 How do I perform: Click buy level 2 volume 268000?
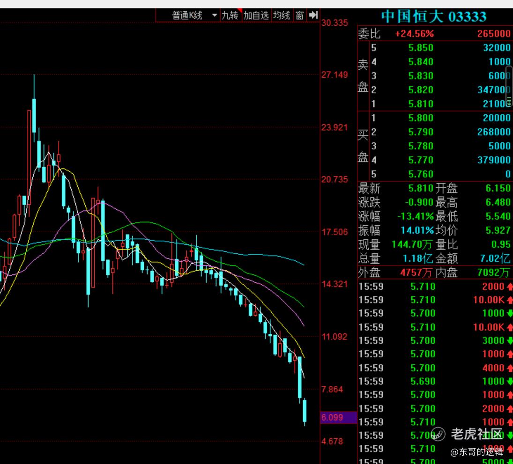(x=494, y=132)
